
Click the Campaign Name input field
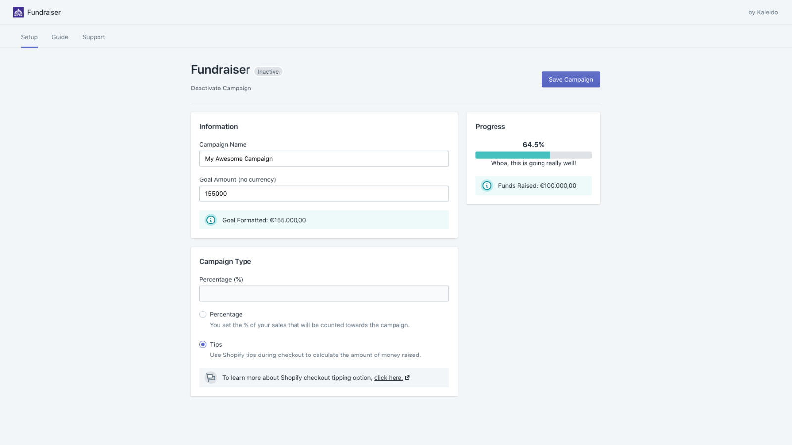[324, 158]
